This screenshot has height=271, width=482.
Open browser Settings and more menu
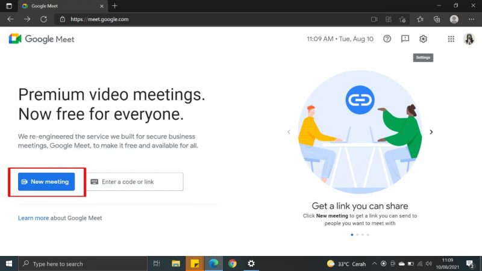pos(471,19)
